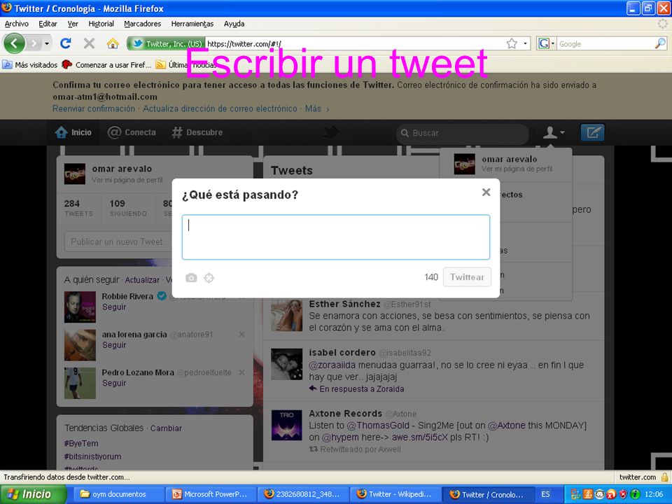Focus the Google search box
This screenshot has width=672, height=504.
point(605,43)
